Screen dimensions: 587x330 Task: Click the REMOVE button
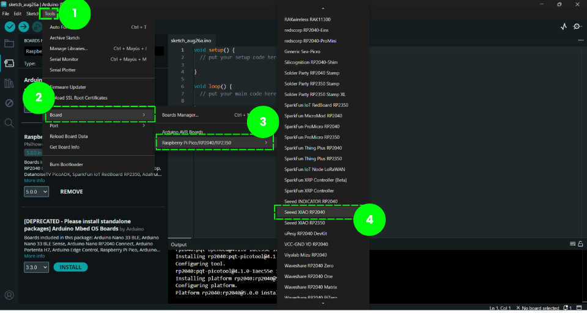72,192
